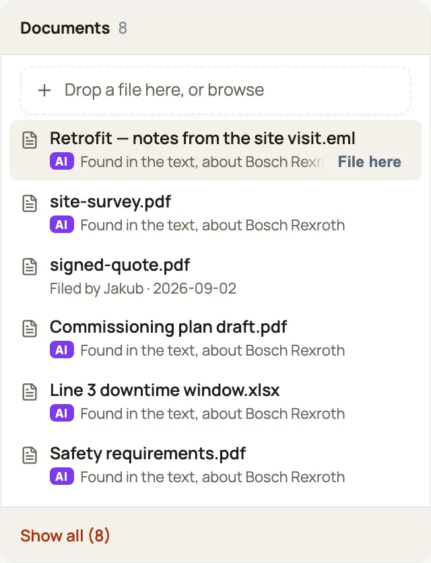Click the 8 count next to Documents
The height and width of the screenshot is (563, 431).
(123, 28)
